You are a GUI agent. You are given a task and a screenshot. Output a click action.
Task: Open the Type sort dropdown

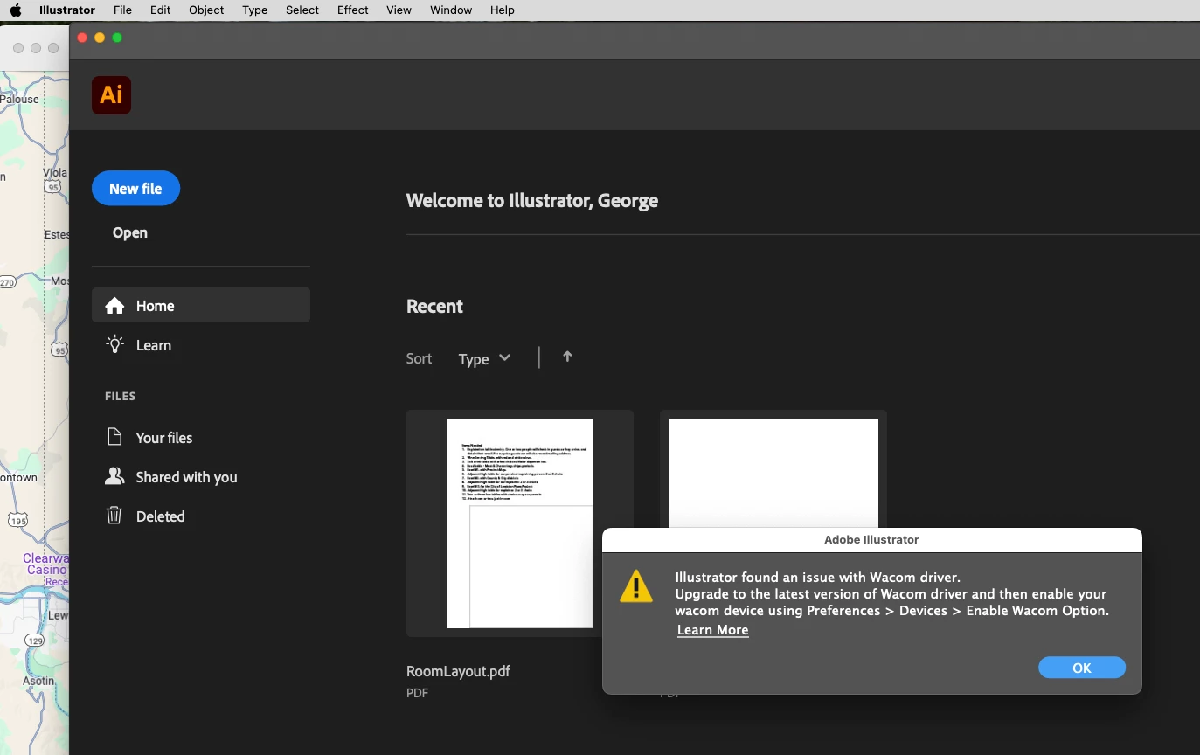pyautogui.click(x=484, y=358)
